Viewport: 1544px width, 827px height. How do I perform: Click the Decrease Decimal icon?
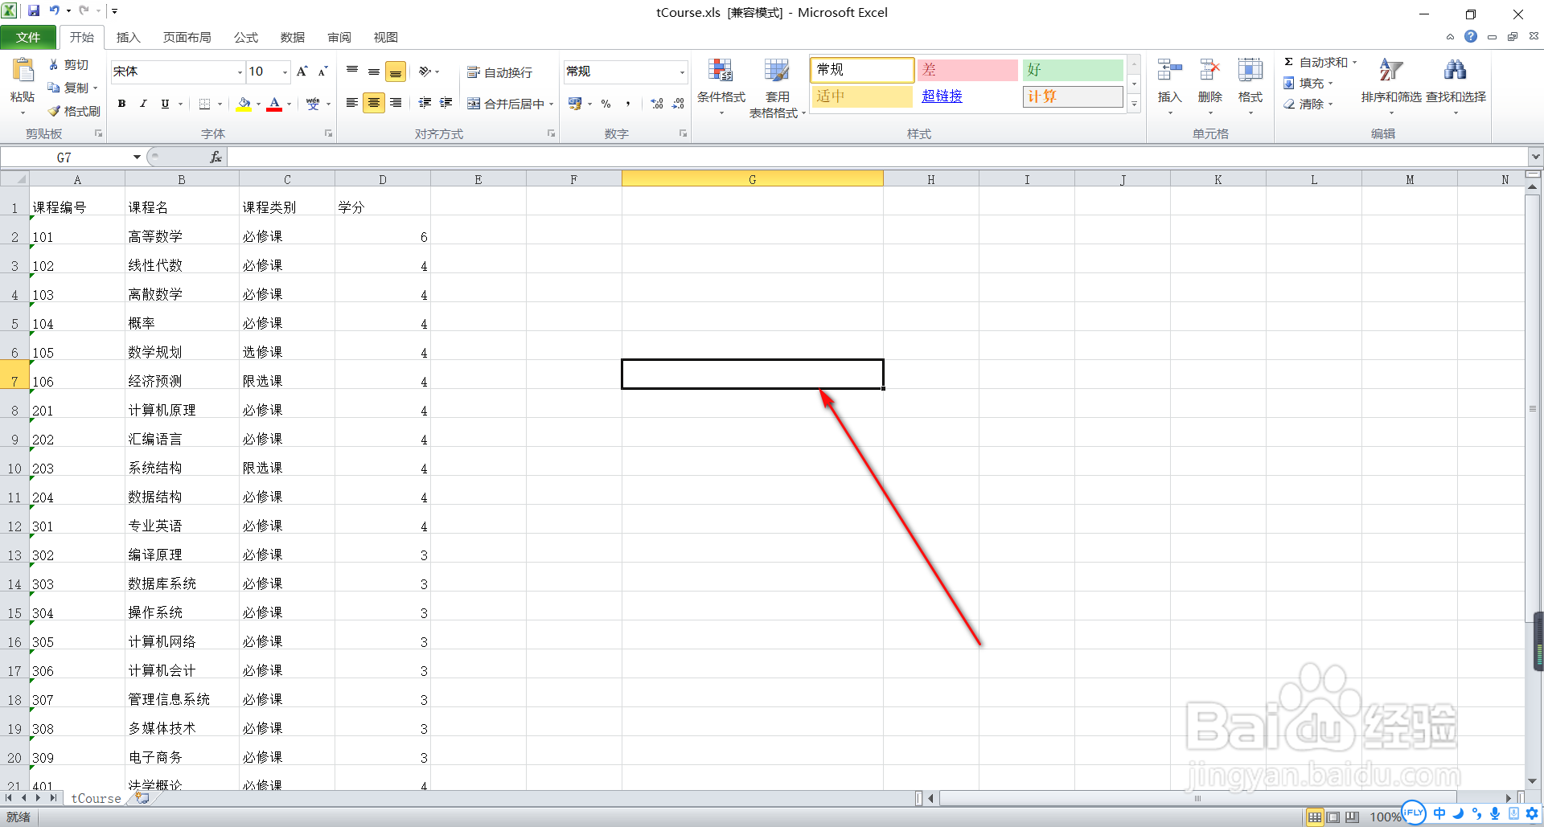[x=678, y=104]
